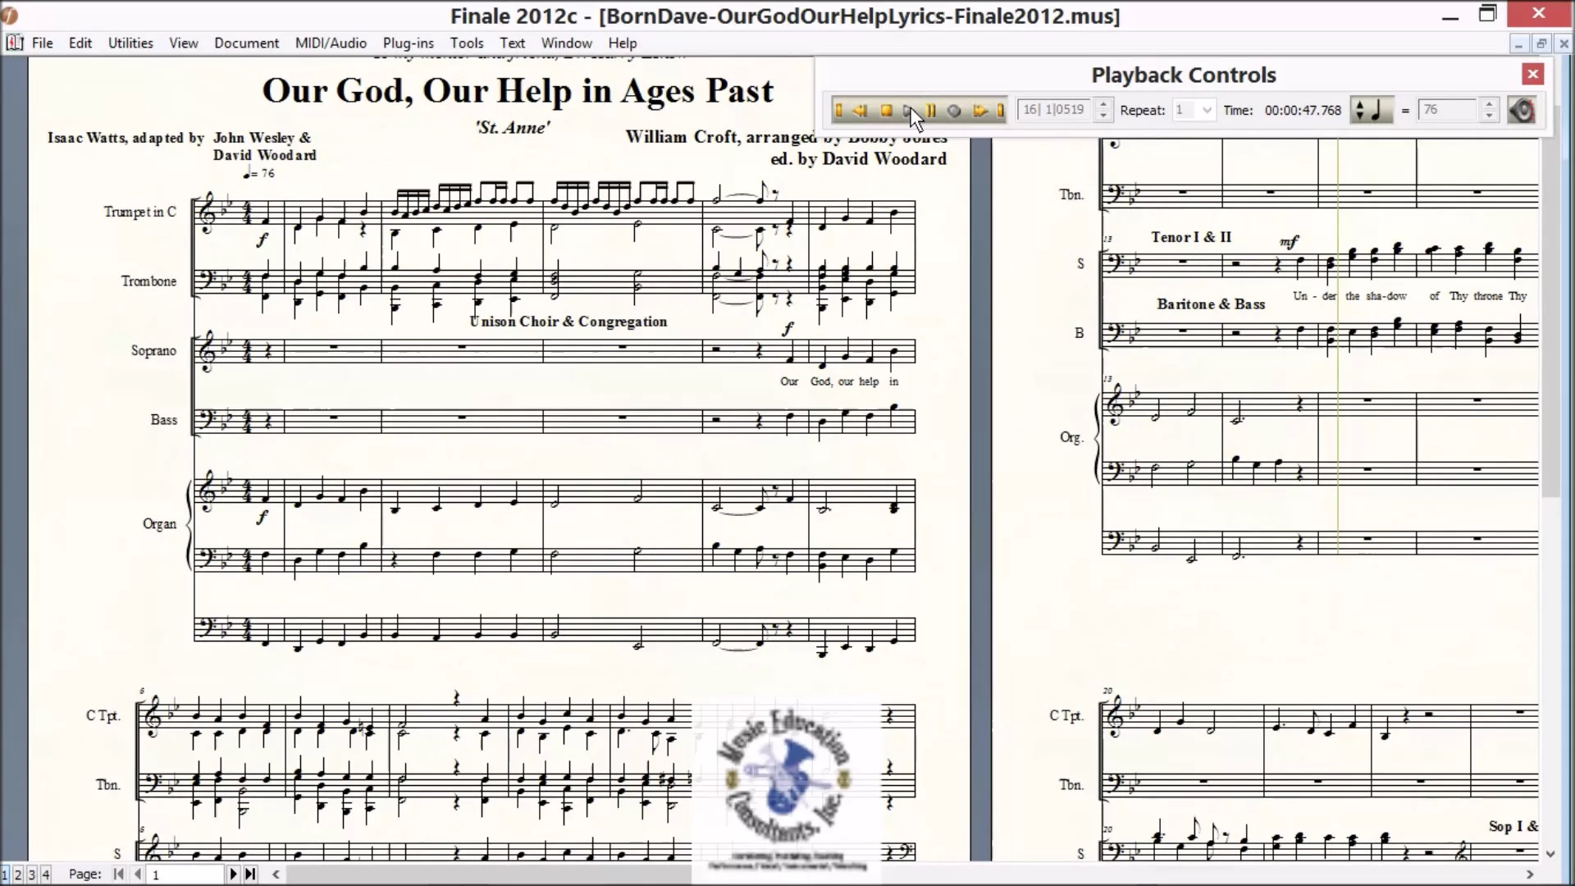Open the Document menu
This screenshot has width=1575, height=886.
click(x=247, y=43)
